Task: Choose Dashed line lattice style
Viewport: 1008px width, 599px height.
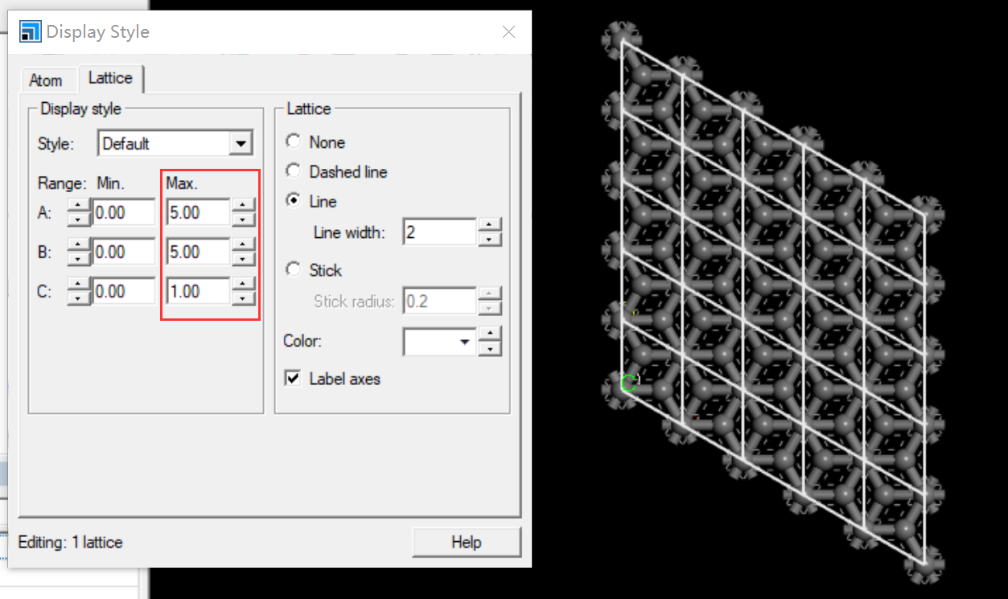Action: (293, 170)
